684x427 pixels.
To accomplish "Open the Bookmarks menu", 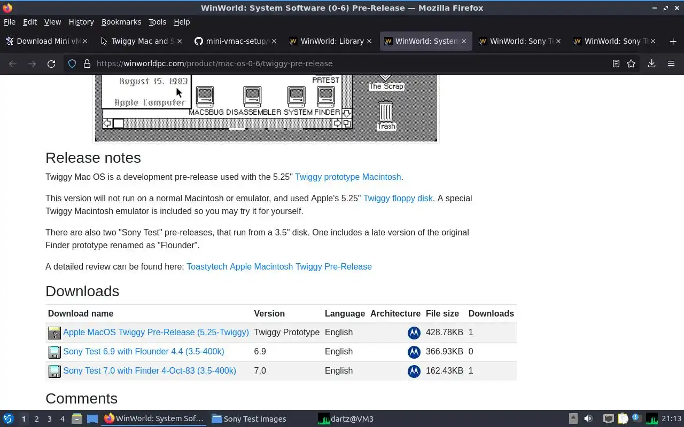I will 121,22.
